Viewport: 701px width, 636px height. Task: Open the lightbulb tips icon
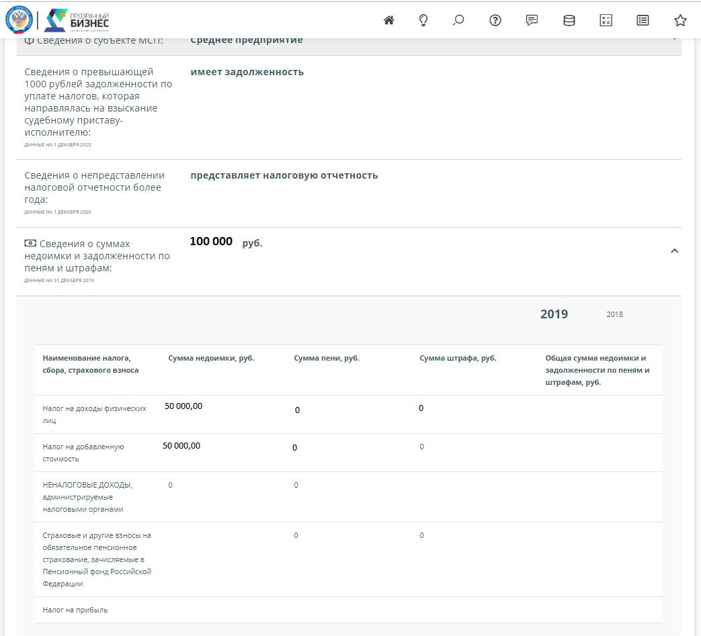click(x=423, y=20)
